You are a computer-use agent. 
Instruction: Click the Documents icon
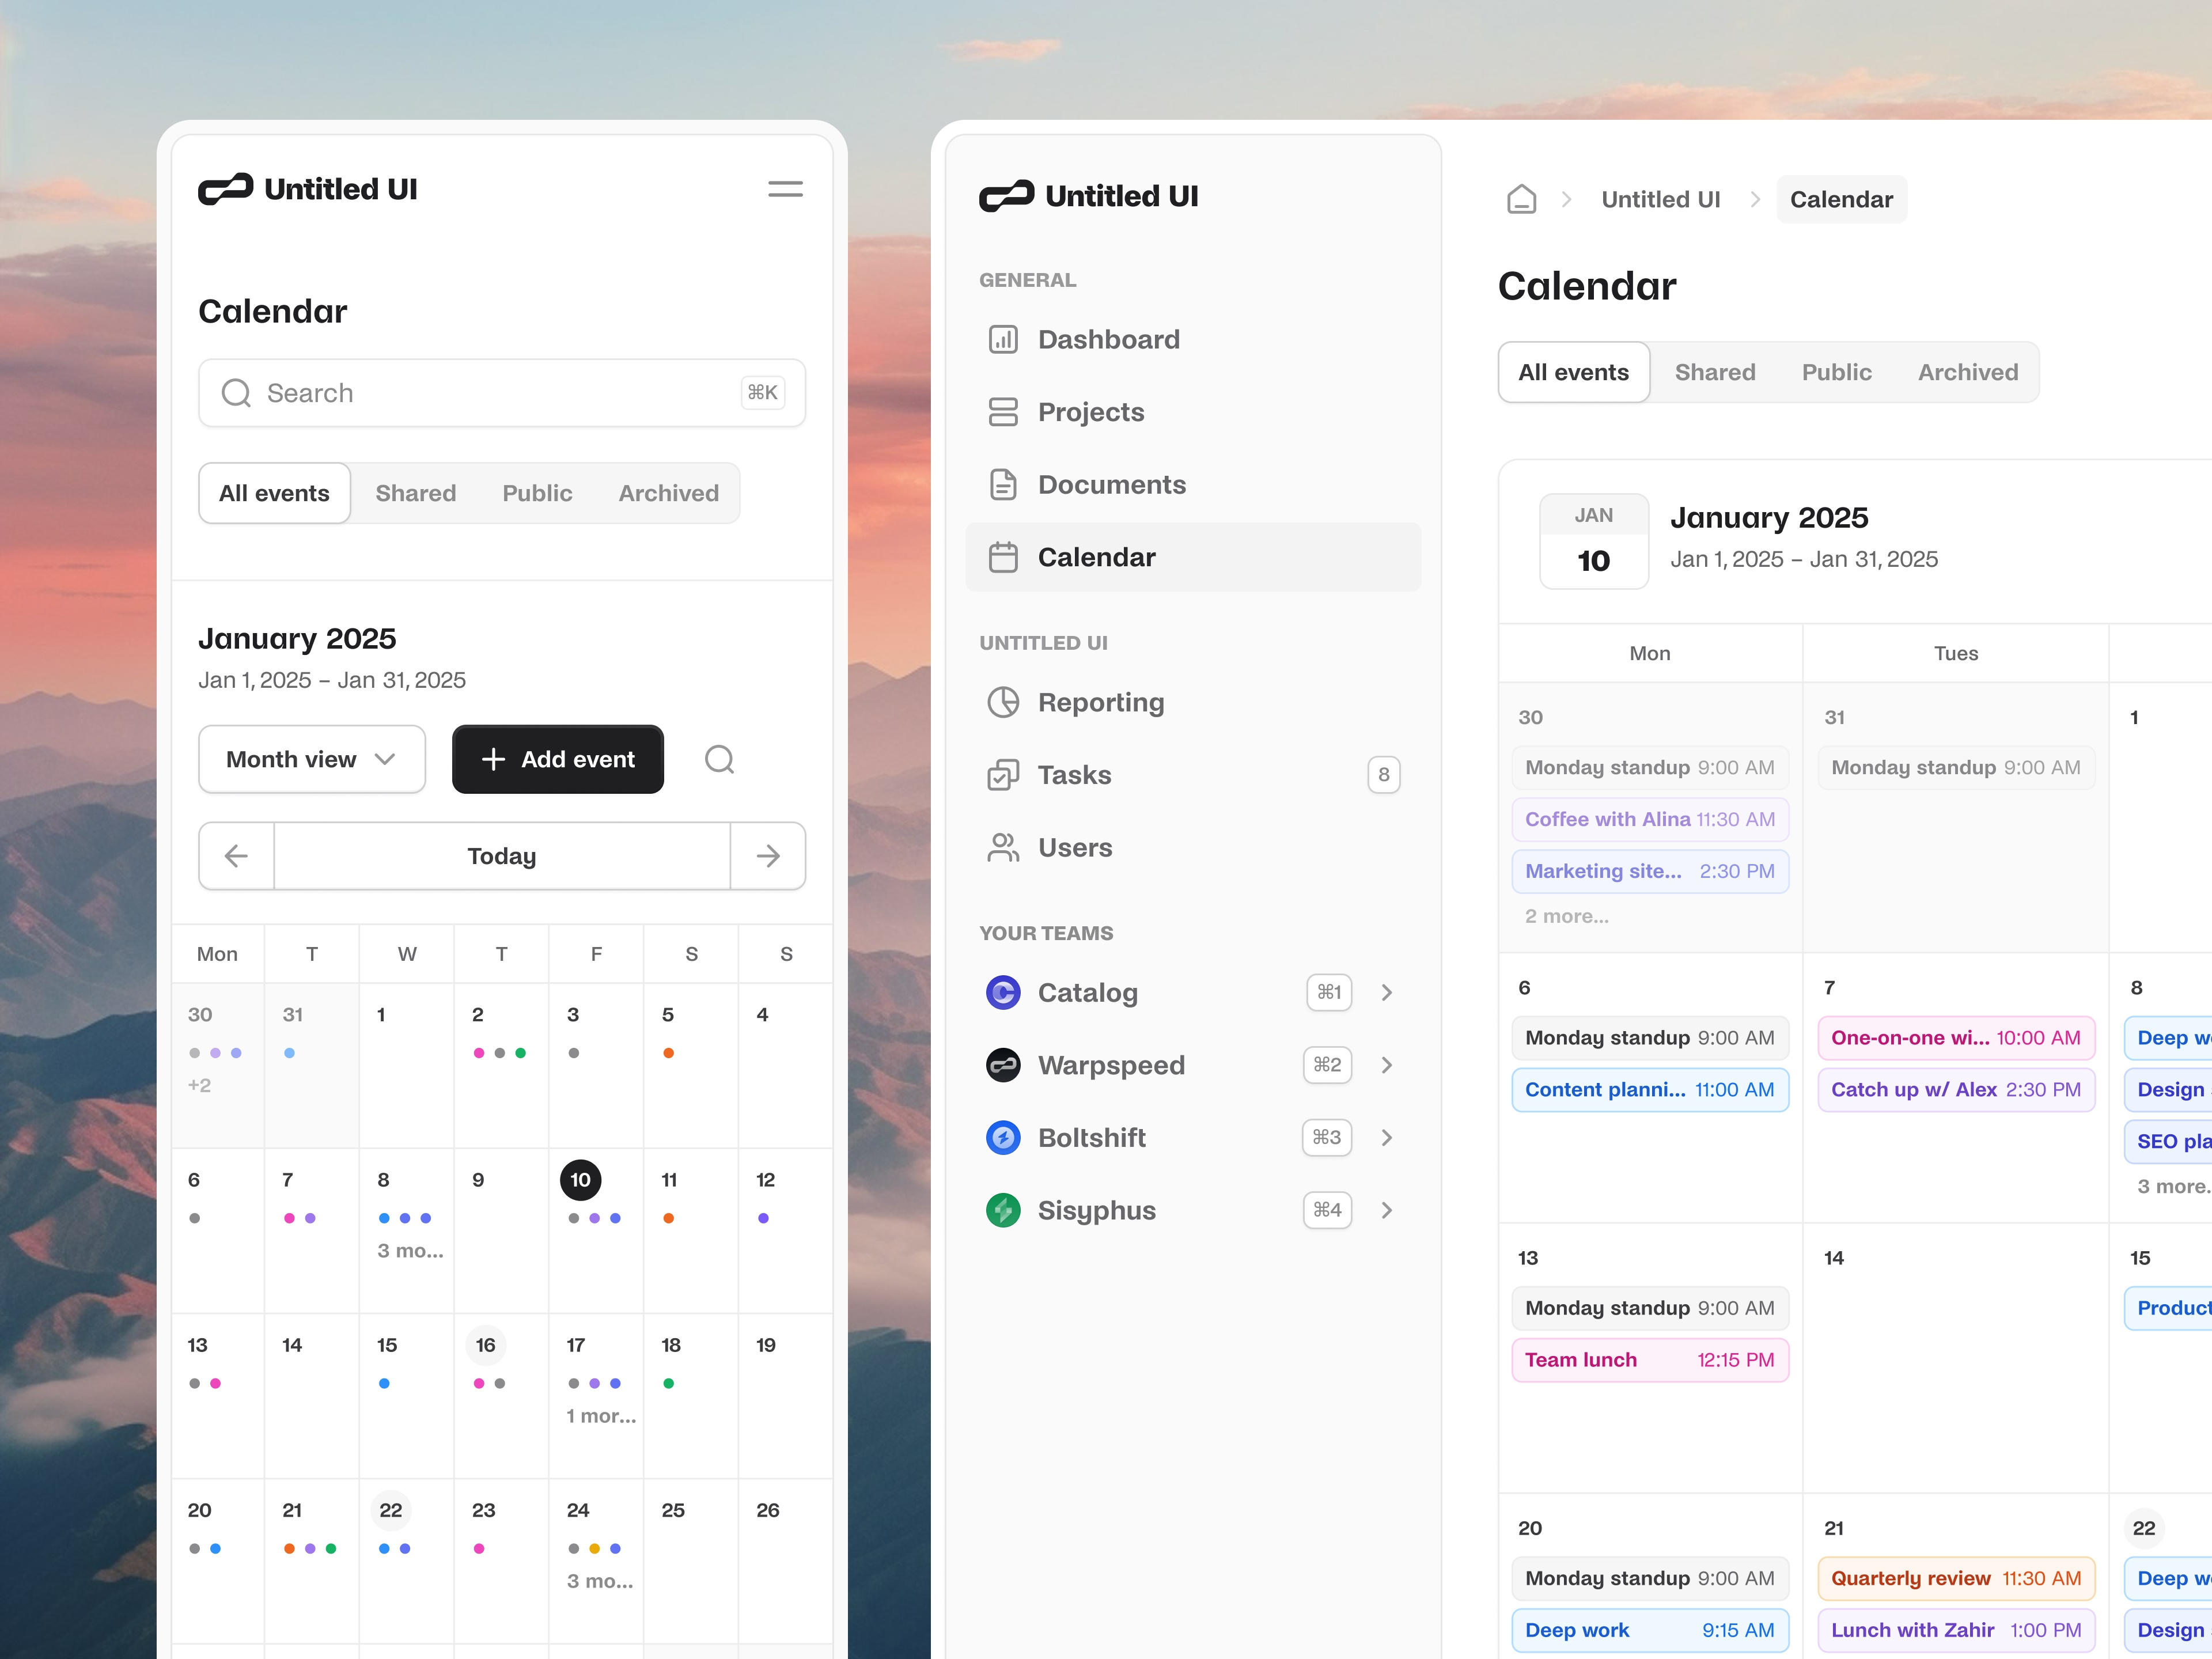click(x=1003, y=484)
